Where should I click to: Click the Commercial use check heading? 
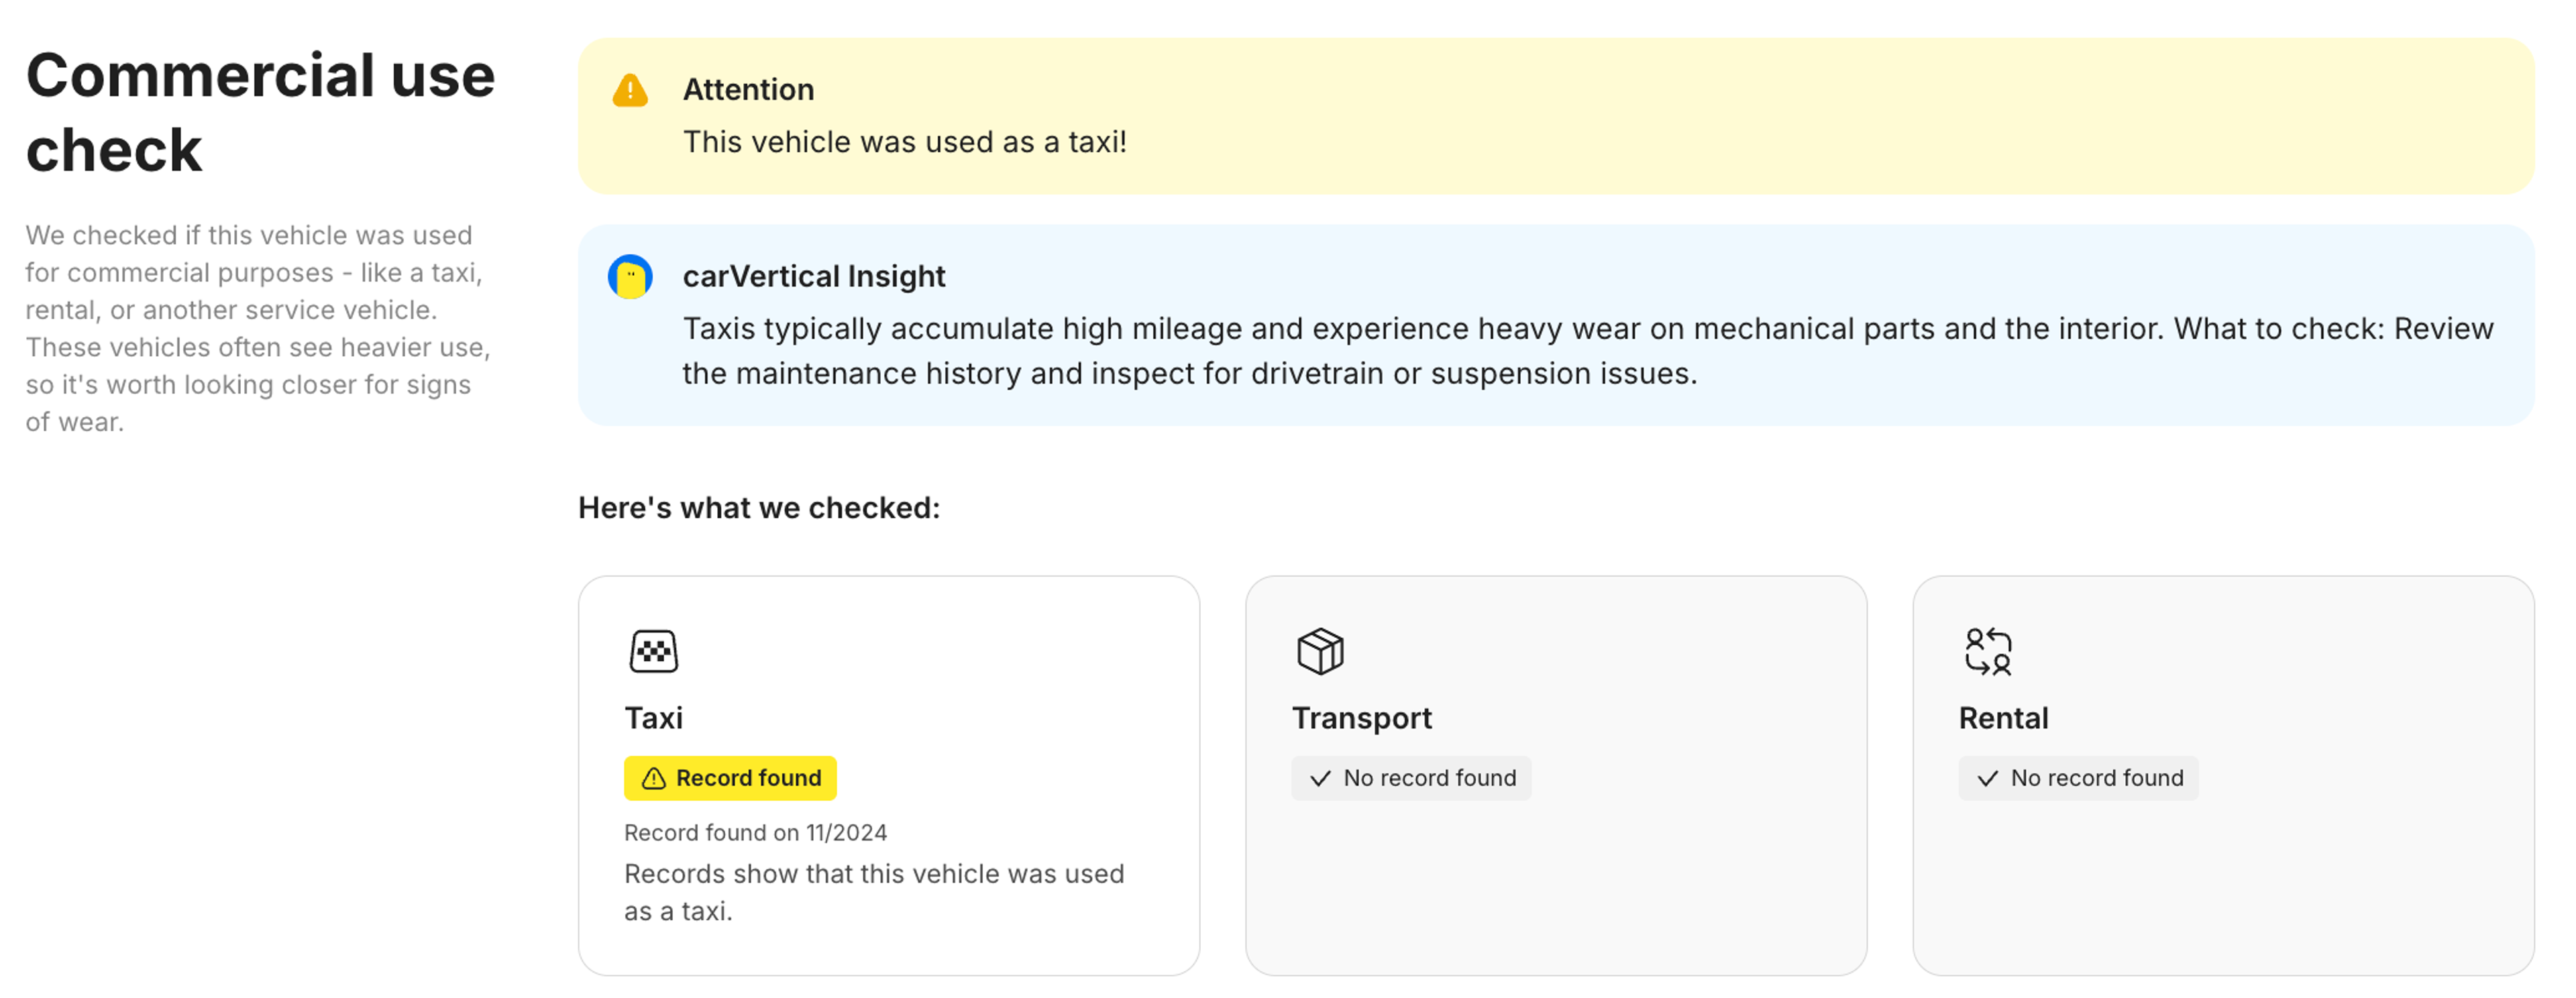[260, 112]
